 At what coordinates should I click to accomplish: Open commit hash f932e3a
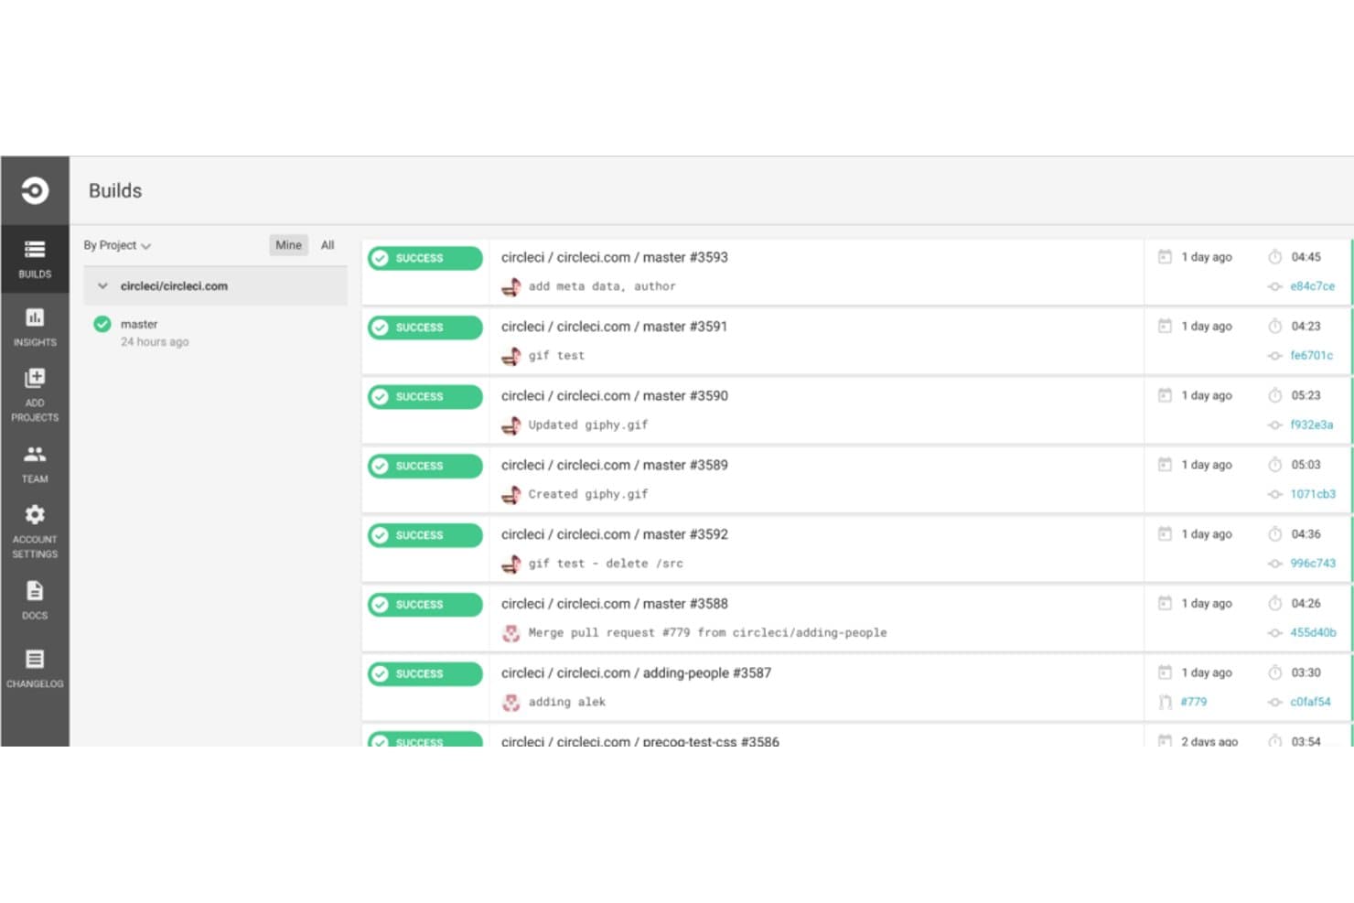click(x=1311, y=425)
